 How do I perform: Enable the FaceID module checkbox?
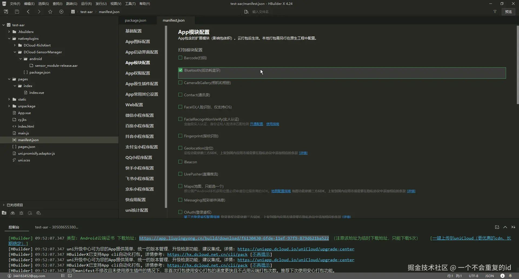[x=180, y=107]
